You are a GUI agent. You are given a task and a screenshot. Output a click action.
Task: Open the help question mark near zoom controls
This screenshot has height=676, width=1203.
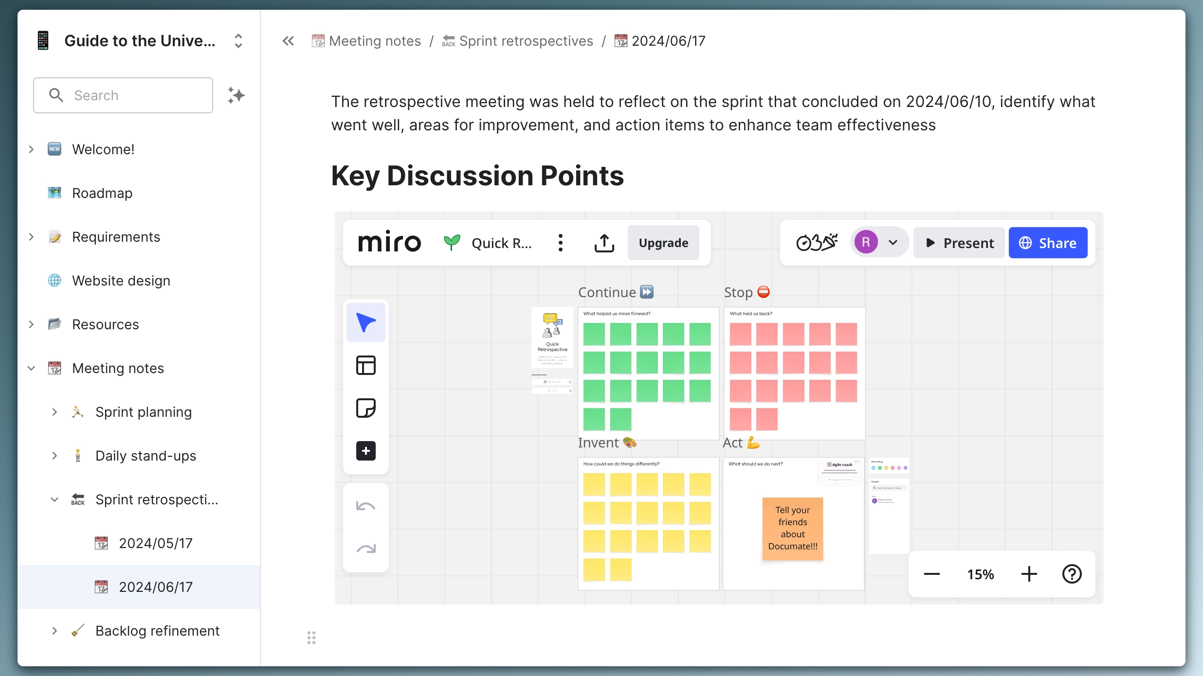[x=1071, y=574]
